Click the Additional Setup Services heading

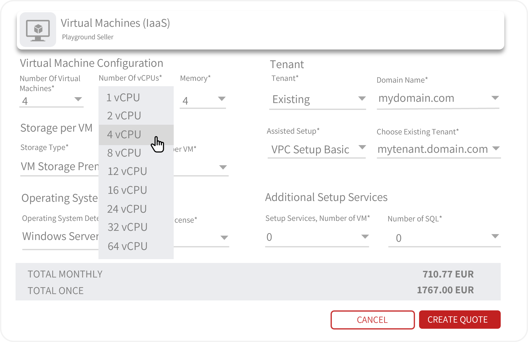pyautogui.click(x=326, y=197)
